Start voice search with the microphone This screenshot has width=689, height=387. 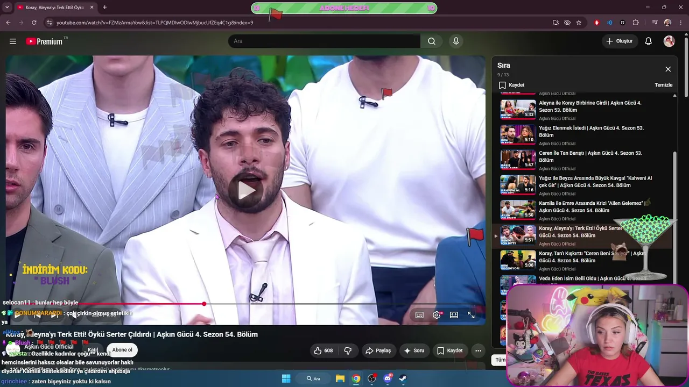tap(456, 41)
